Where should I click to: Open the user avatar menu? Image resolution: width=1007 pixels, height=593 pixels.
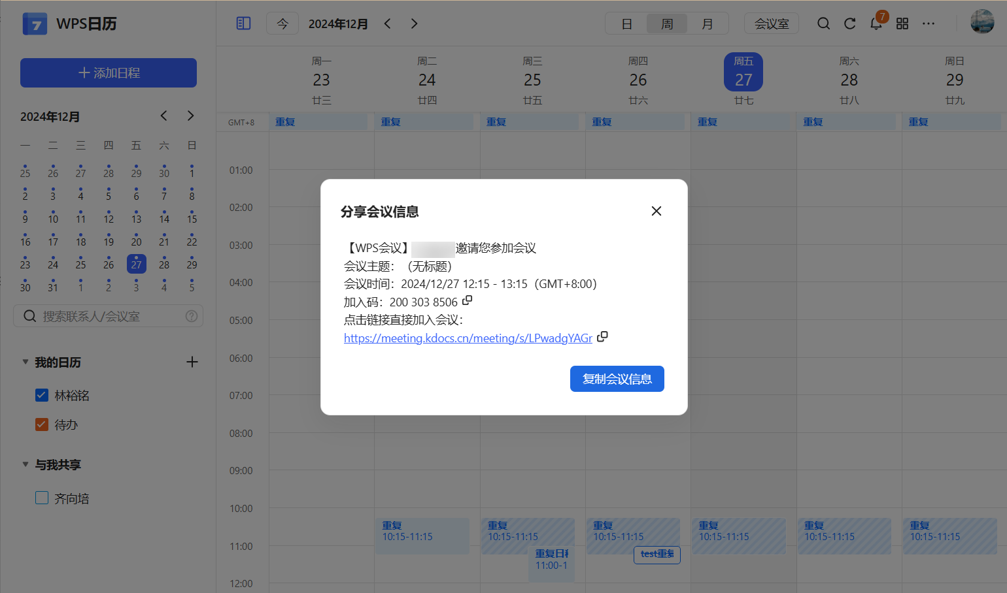(x=982, y=22)
